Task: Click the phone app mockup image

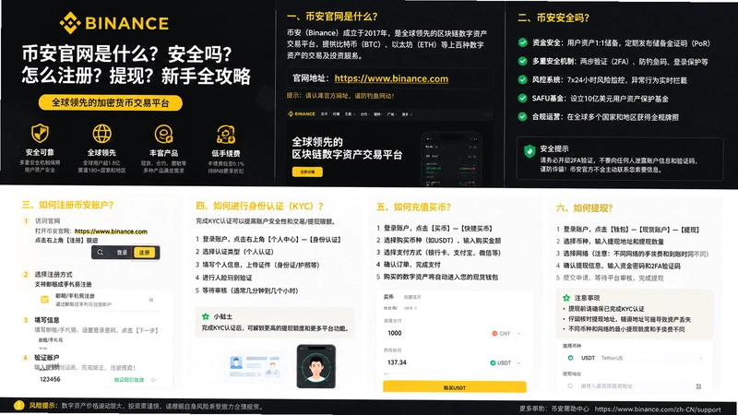Action: (x=451, y=158)
